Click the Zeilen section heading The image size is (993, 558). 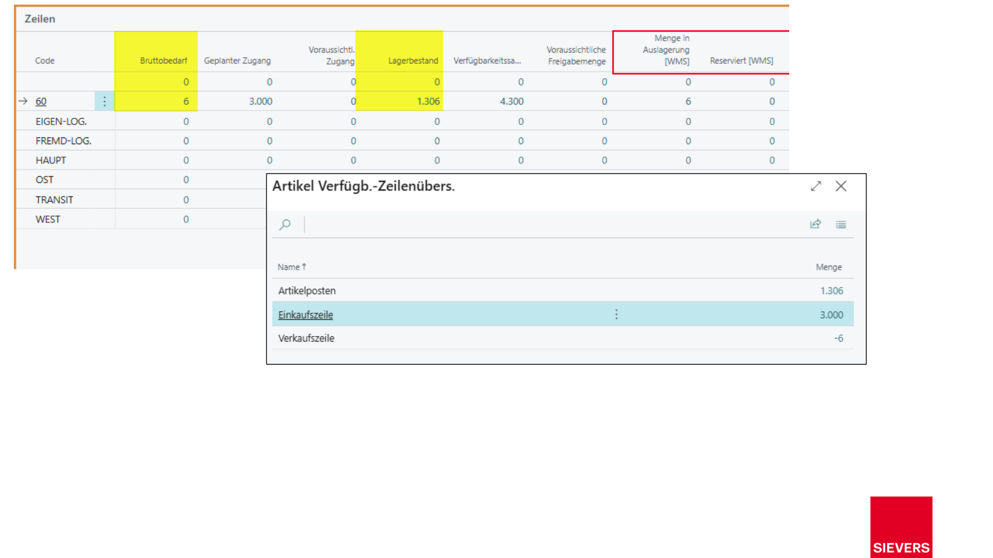40,19
